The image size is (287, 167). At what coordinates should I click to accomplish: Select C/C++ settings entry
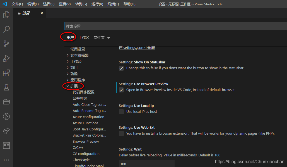78,147
